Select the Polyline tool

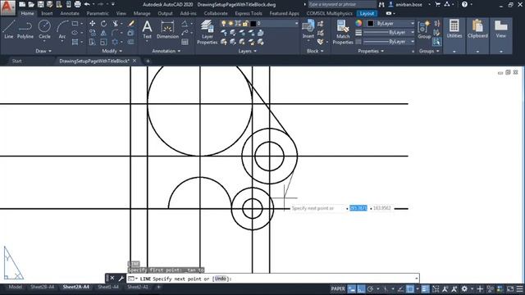click(x=25, y=29)
